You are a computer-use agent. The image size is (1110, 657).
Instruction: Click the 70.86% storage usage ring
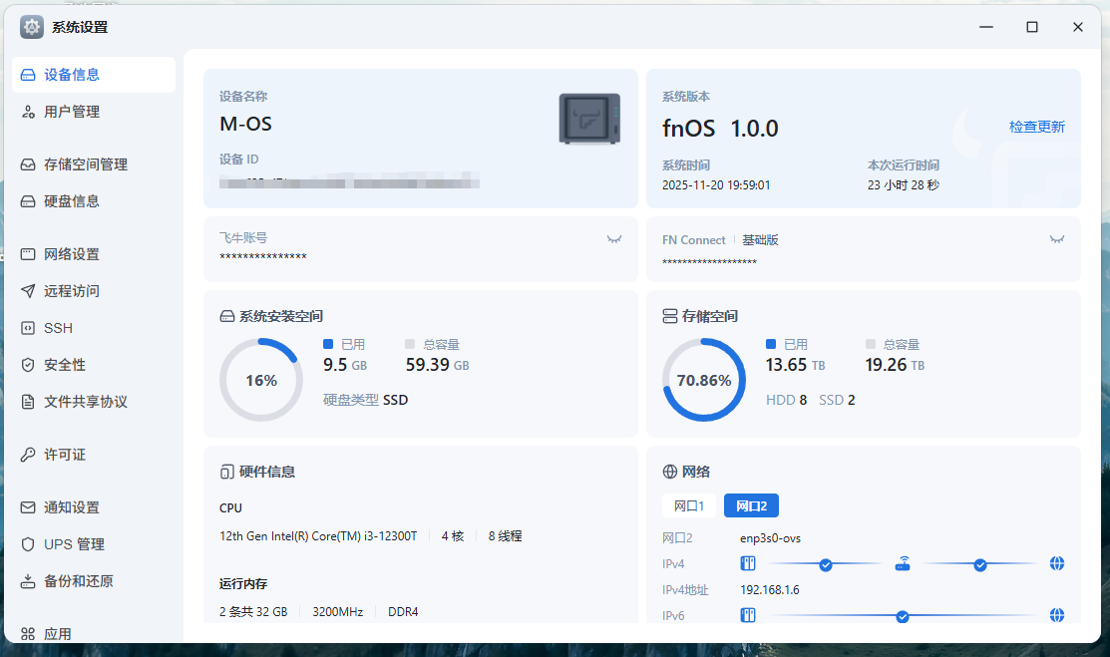click(x=704, y=380)
